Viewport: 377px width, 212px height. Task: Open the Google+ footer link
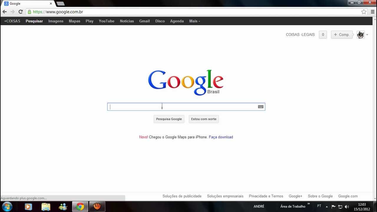click(x=295, y=196)
